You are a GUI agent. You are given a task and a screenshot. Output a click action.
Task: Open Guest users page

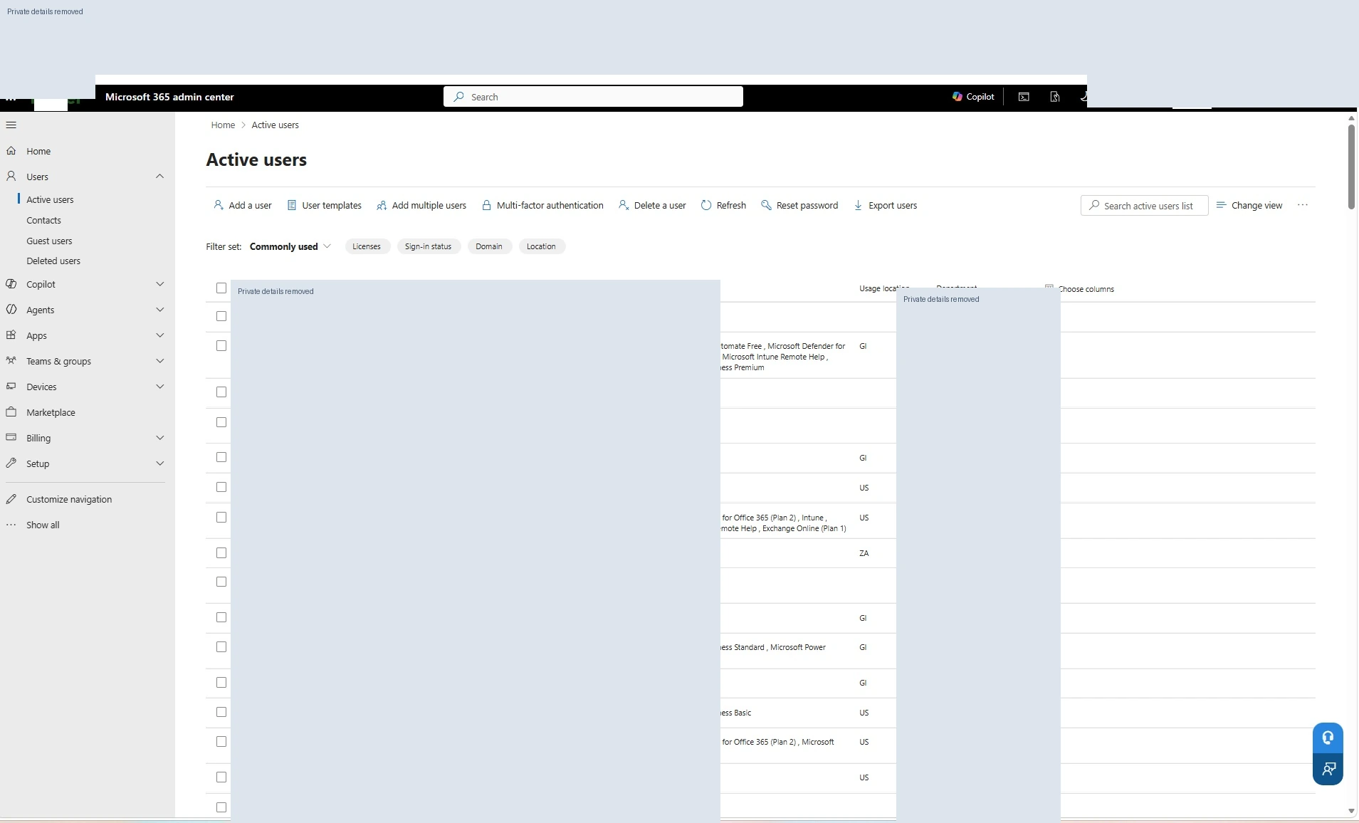click(x=49, y=241)
